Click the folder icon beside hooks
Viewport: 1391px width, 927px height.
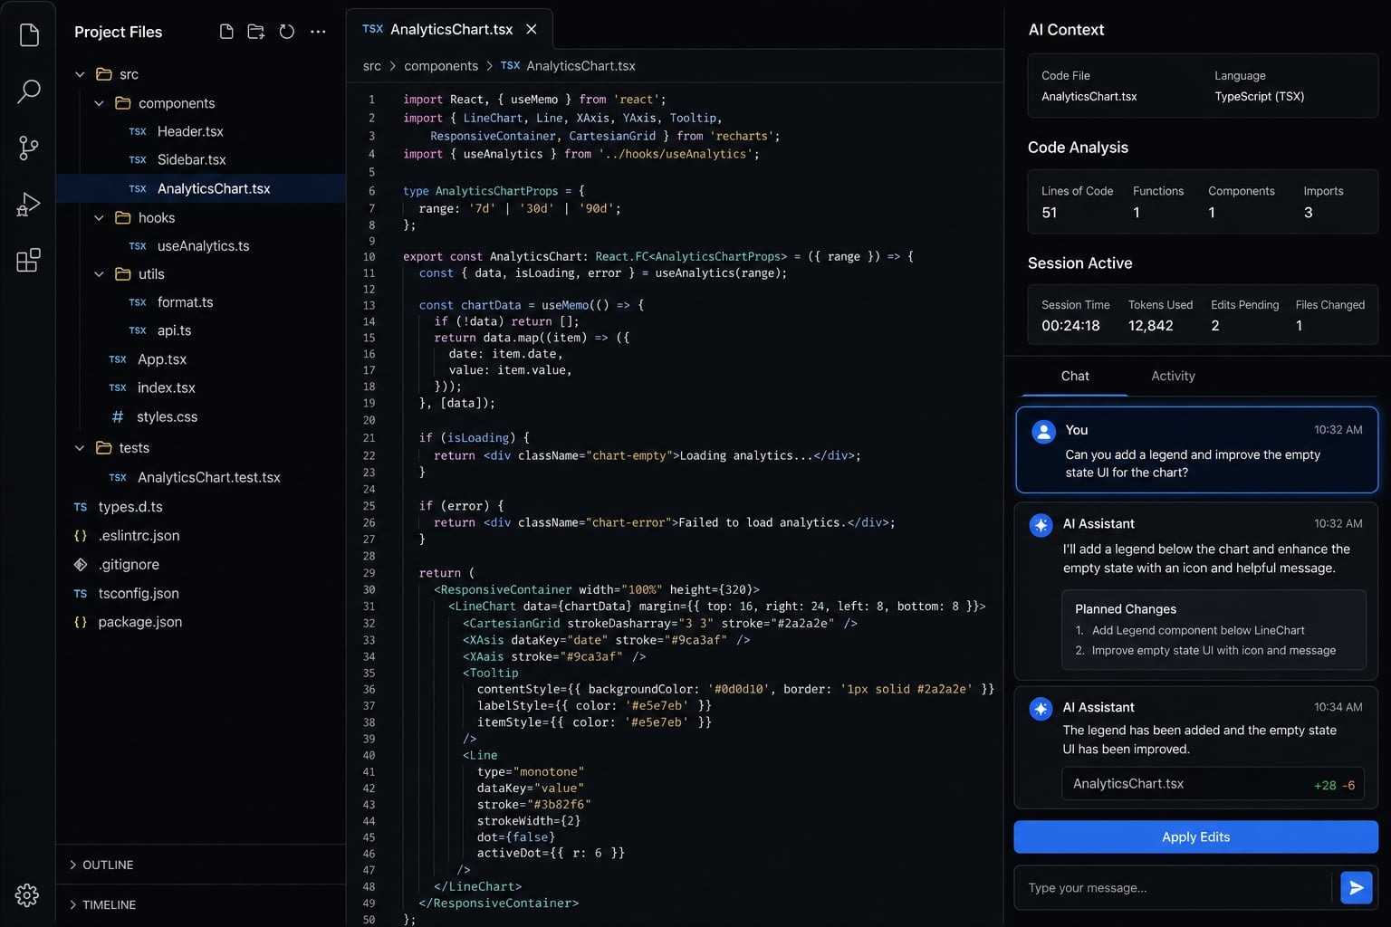pos(123,217)
